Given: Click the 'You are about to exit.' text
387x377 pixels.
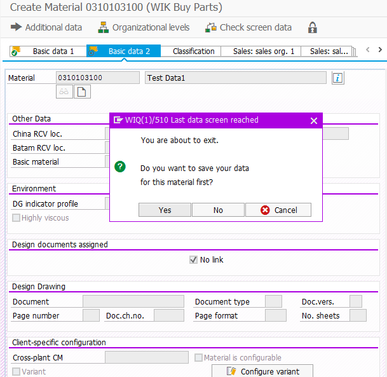Looking at the screenshot, I should [180, 141].
